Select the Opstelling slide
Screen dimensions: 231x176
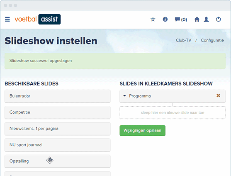point(58,161)
